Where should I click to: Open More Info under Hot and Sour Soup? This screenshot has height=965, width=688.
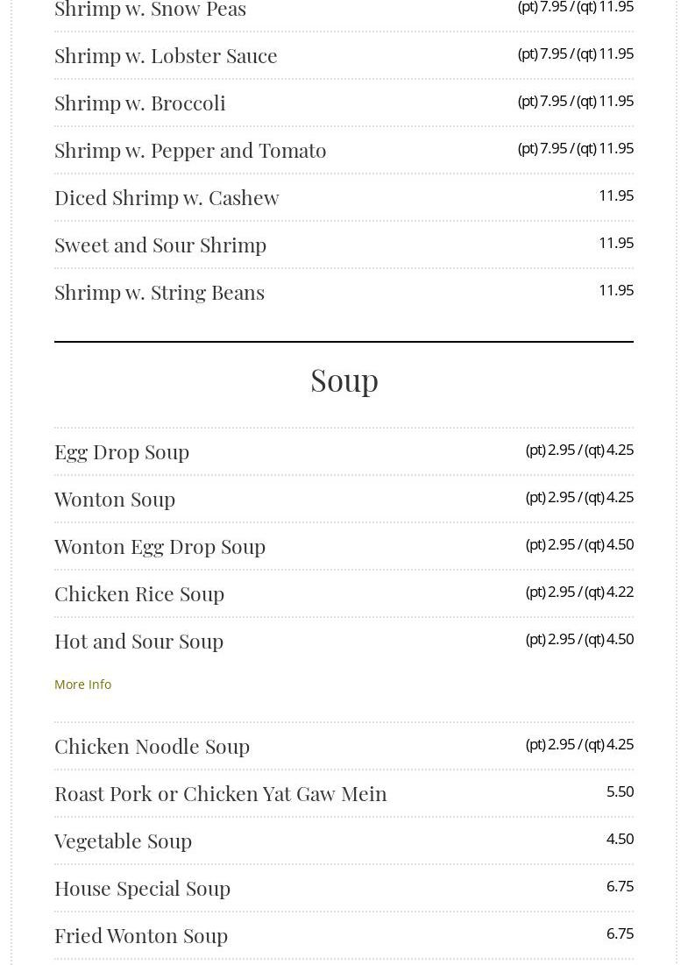(82, 684)
